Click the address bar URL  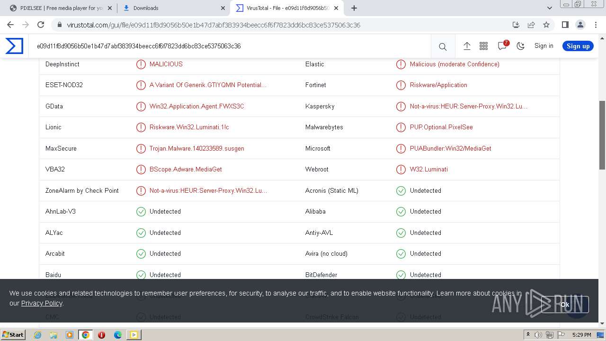click(214, 25)
